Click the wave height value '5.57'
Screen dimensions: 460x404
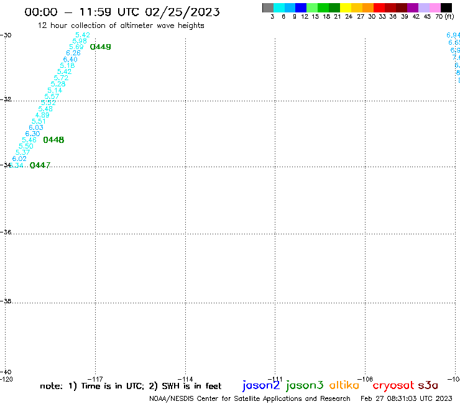(52, 96)
